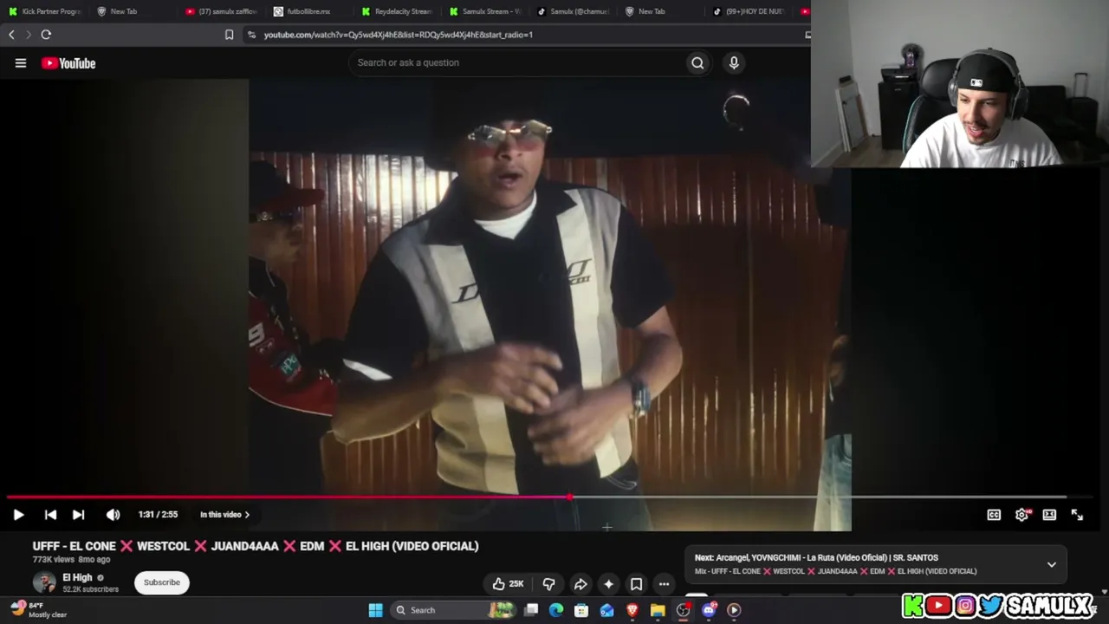Screen dimensions: 1109x624
Task: Skip to the previous video
Action: coord(50,515)
